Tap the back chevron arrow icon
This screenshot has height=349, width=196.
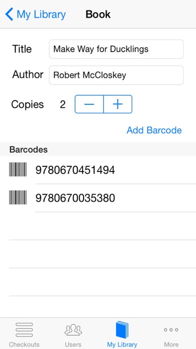point(9,14)
